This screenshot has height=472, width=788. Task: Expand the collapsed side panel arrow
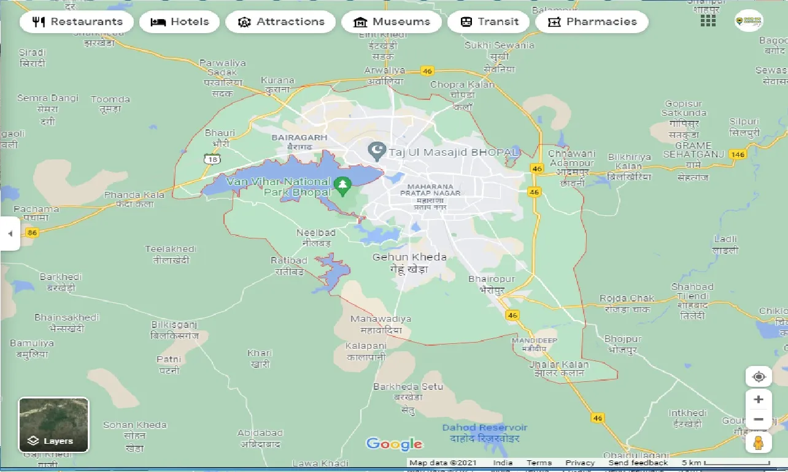(x=10, y=234)
